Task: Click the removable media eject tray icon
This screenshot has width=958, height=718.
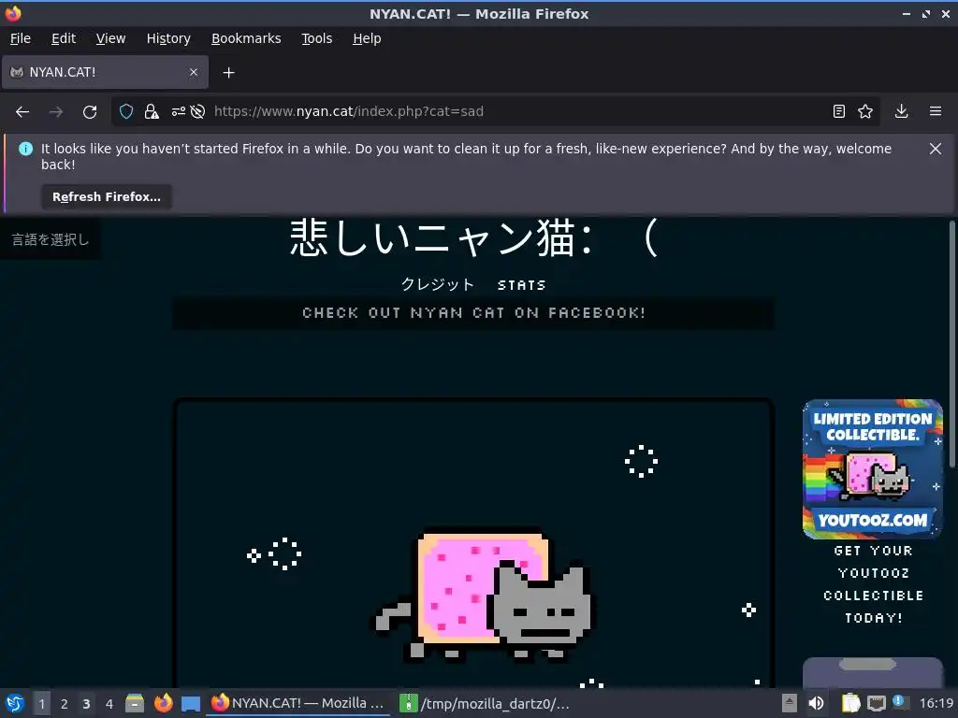Action: [x=790, y=703]
